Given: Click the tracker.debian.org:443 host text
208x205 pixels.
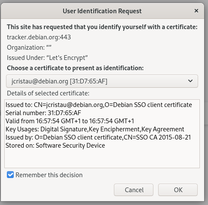Looking at the screenshot, I should (39, 37).
